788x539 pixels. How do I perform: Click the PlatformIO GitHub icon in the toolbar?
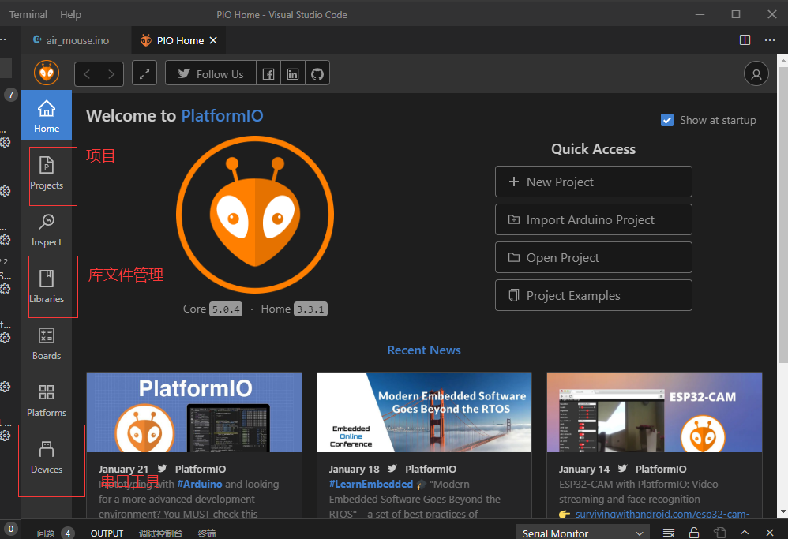pos(317,73)
